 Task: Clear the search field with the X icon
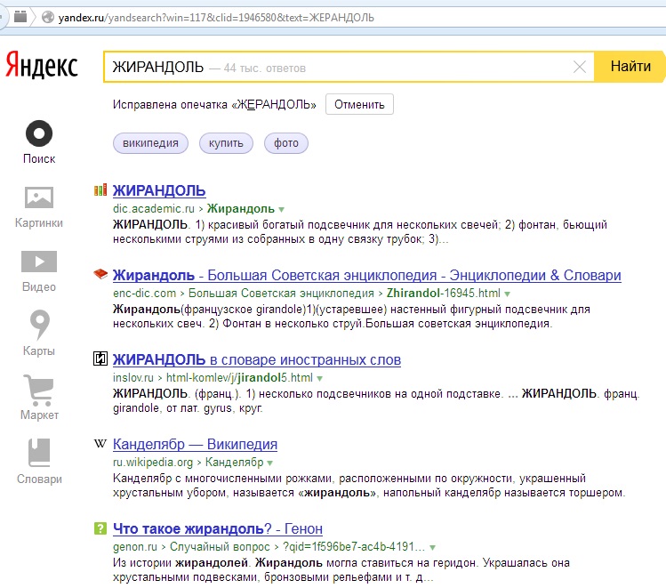click(x=580, y=67)
